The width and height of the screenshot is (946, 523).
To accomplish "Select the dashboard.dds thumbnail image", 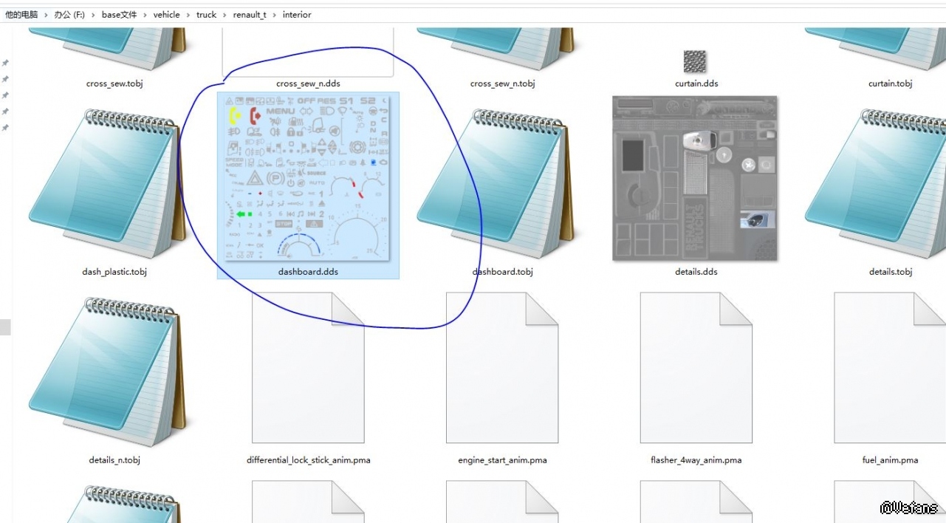I will pyautogui.click(x=308, y=177).
